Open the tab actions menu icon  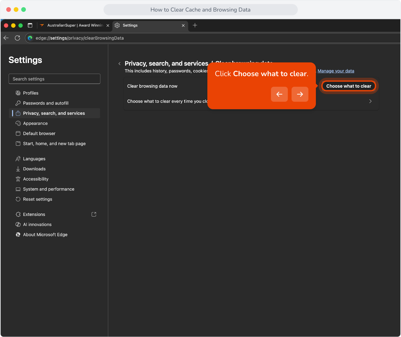pos(30,25)
